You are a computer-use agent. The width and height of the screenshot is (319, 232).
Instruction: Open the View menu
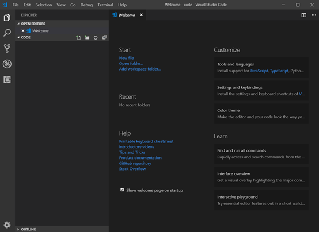coord(61,5)
